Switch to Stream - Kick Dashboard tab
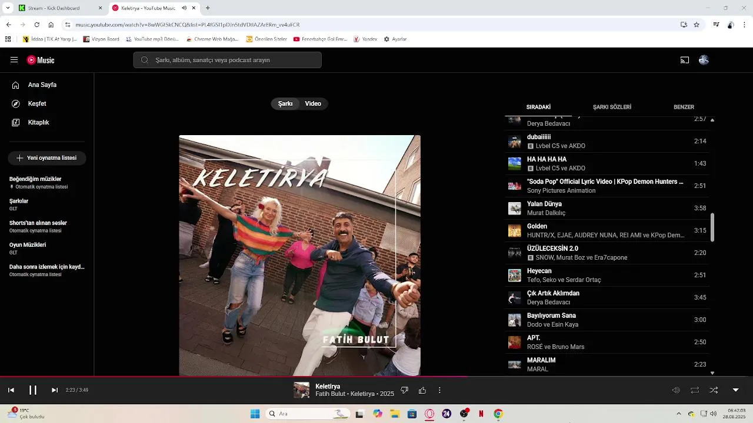The image size is (753, 423). (61, 8)
